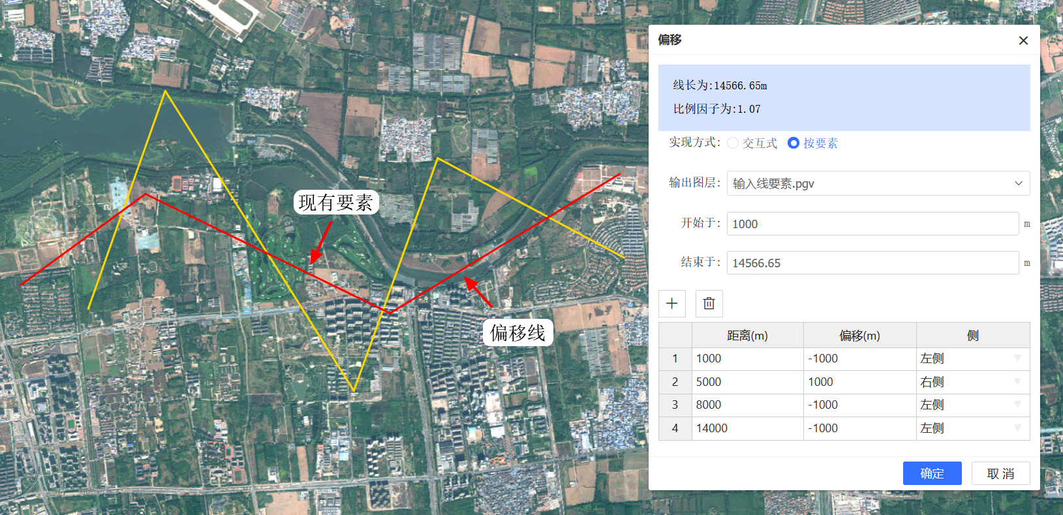1063x515 pixels.
Task: Expand side dropdown in row 1
Action: coord(1017,359)
